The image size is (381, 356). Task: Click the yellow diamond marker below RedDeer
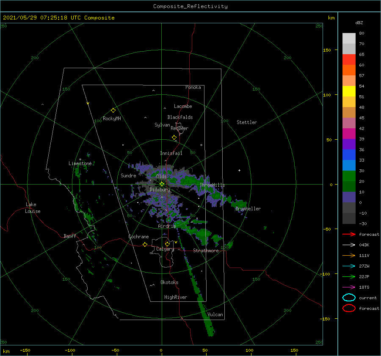tap(174, 138)
